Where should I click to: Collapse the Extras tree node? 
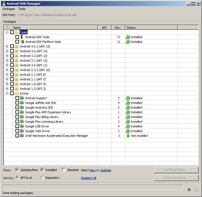[x=7, y=93]
